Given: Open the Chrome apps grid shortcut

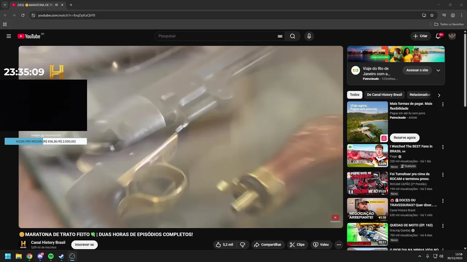Looking at the screenshot, I should pos(5,24).
